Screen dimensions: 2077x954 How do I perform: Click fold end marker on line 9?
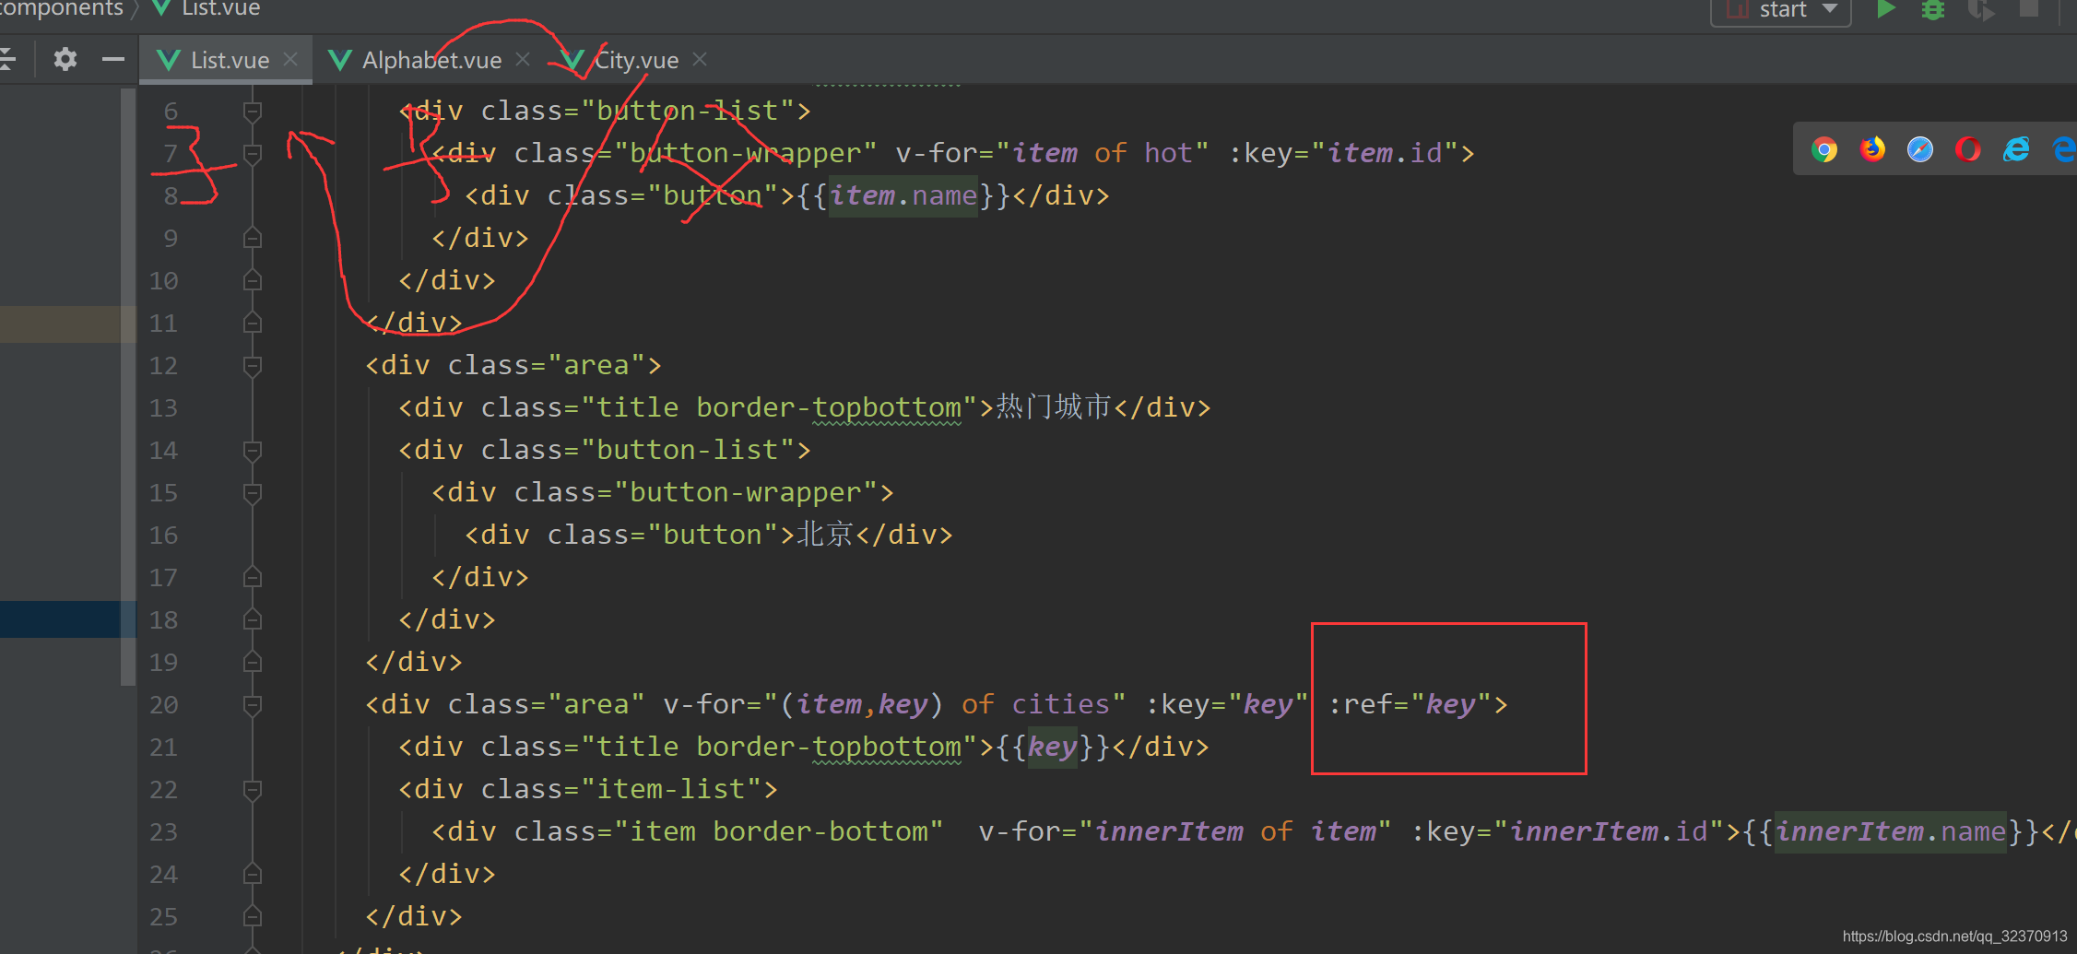253,238
